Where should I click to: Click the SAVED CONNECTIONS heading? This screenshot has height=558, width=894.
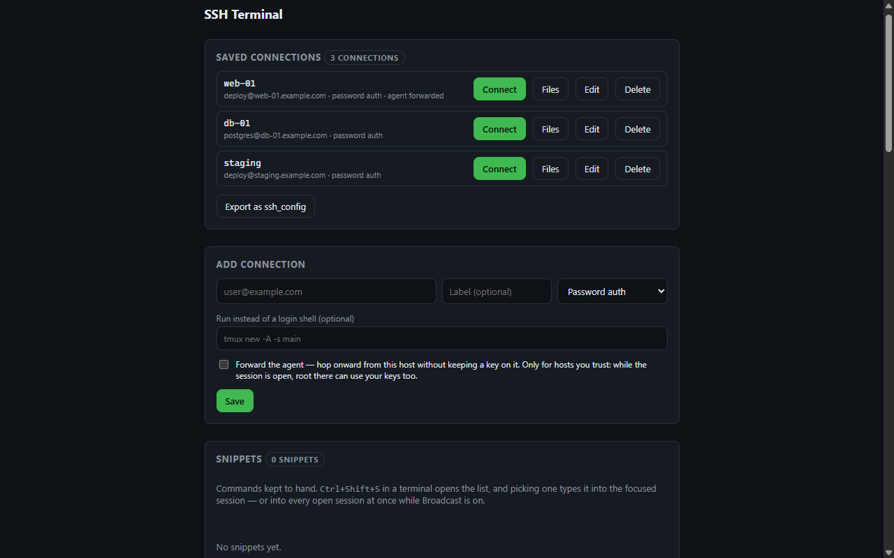(268, 57)
